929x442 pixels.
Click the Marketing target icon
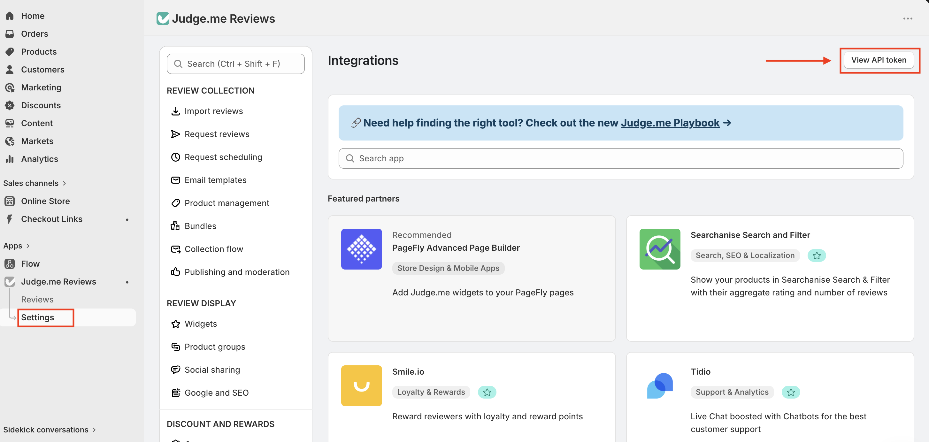tap(10, 88)
